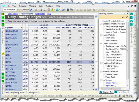The width and height of the screenshot is (139, 102).
Task: Open the MyFavourites related report link
Action: click(40, 14)
